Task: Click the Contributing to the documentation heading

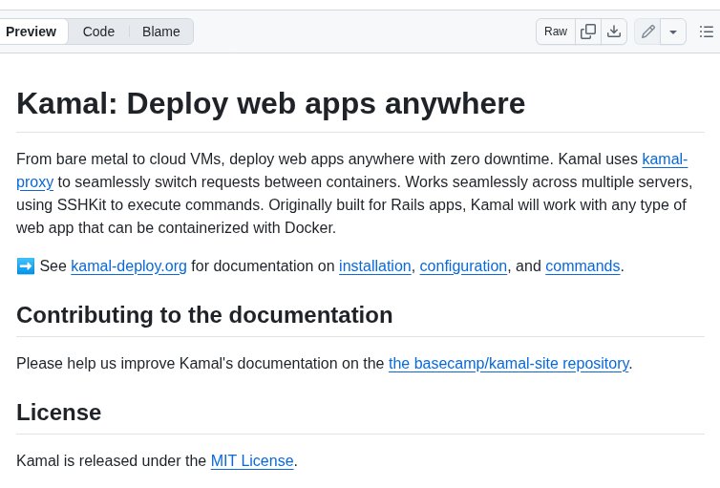Action: click(x=204, y=315)
